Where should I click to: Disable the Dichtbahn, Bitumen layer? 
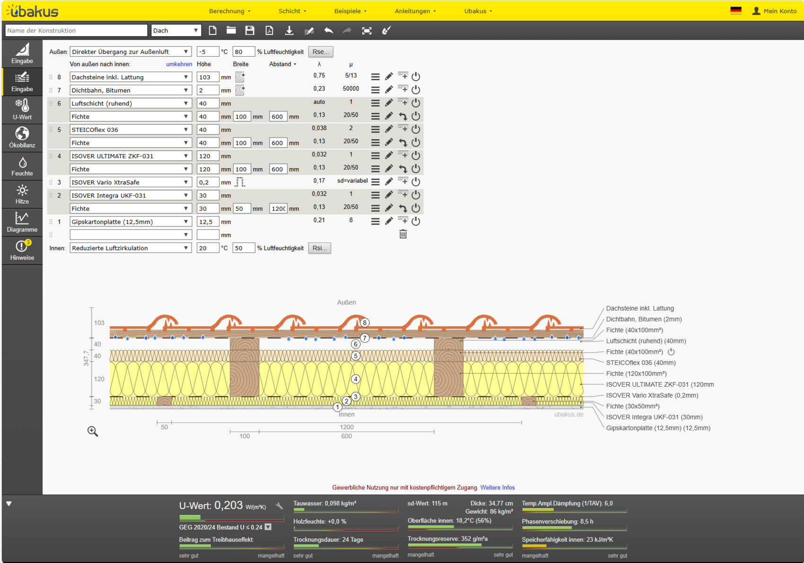[x=416, y=90]
